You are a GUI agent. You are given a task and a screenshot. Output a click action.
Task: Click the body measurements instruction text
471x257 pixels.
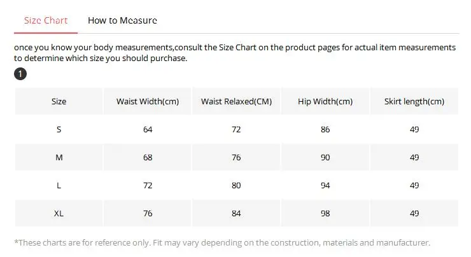234,53
